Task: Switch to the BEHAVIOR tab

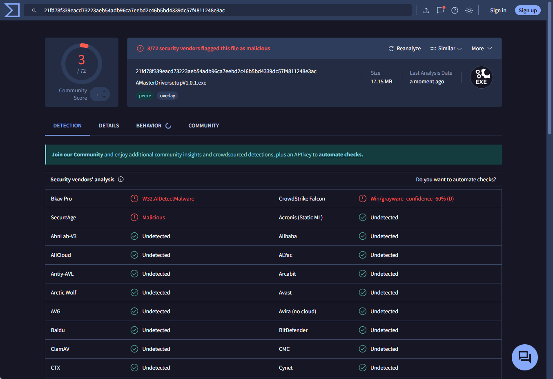Action: pyautogui.click(x=149, y=126)
